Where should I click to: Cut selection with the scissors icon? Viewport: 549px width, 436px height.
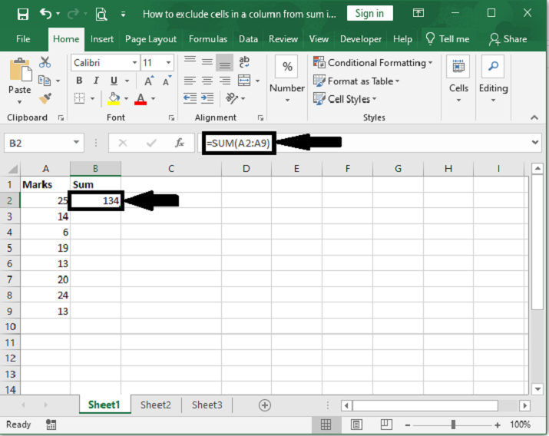click(x=45, y=62)
